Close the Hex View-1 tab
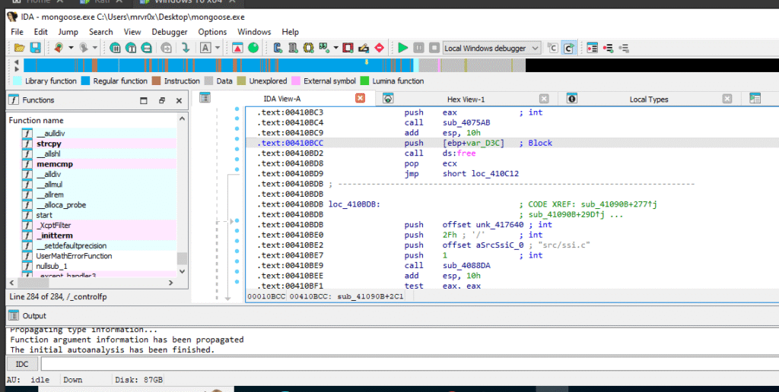 pyautogui.click(x=544, y=99)
